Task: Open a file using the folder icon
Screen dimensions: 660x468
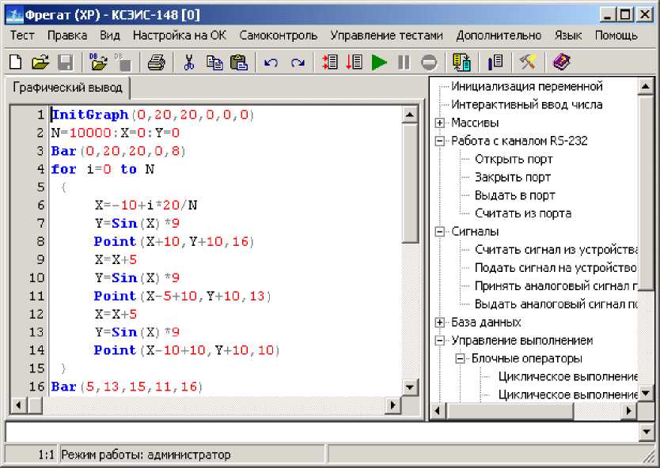Action: [40, 62]
